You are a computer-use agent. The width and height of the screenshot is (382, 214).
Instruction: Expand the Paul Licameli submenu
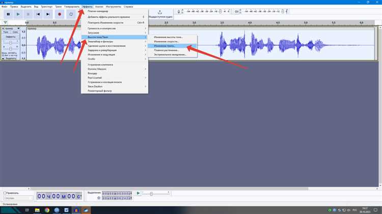(x=115, y=78)
